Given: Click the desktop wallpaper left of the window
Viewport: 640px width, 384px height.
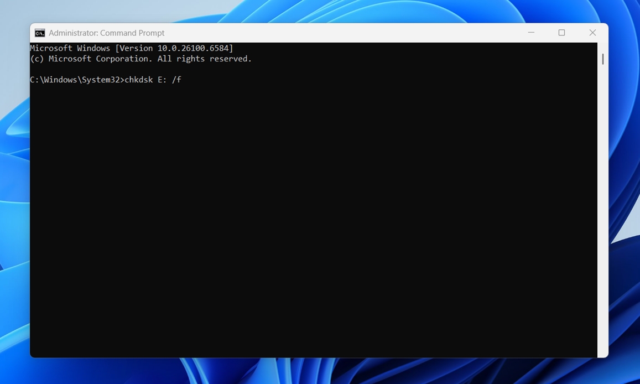Looking at the screenshot, I should click(14, 194).
